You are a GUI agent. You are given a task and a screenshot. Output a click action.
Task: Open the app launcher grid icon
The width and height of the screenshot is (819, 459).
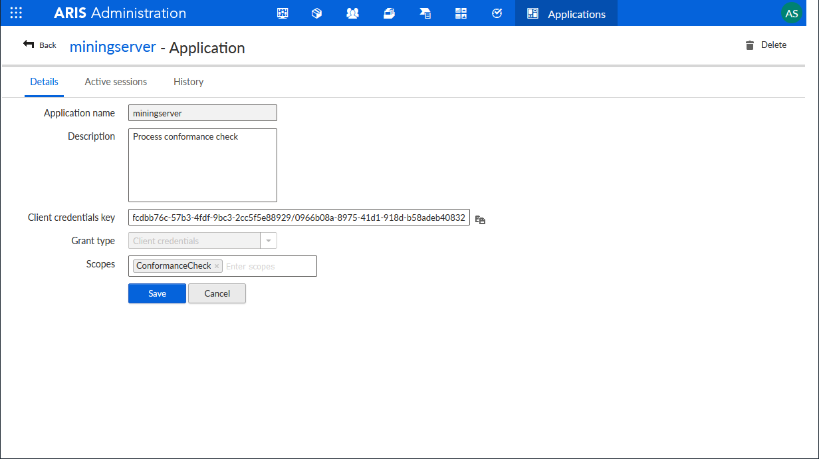(x=16, y=13)
